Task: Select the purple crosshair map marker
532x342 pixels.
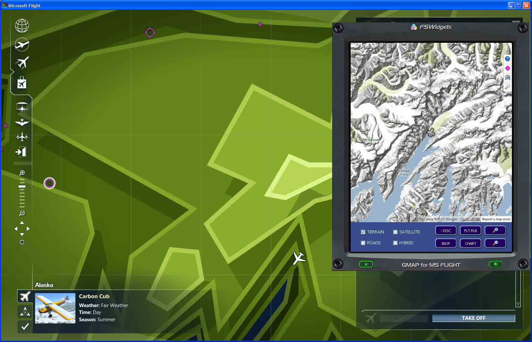Action: coord(150,33)
